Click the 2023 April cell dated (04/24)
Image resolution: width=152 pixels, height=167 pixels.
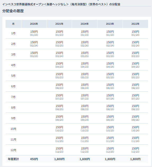click(x=110, y=65)
